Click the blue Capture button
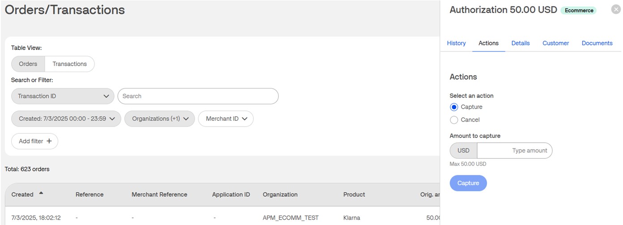 468,183
